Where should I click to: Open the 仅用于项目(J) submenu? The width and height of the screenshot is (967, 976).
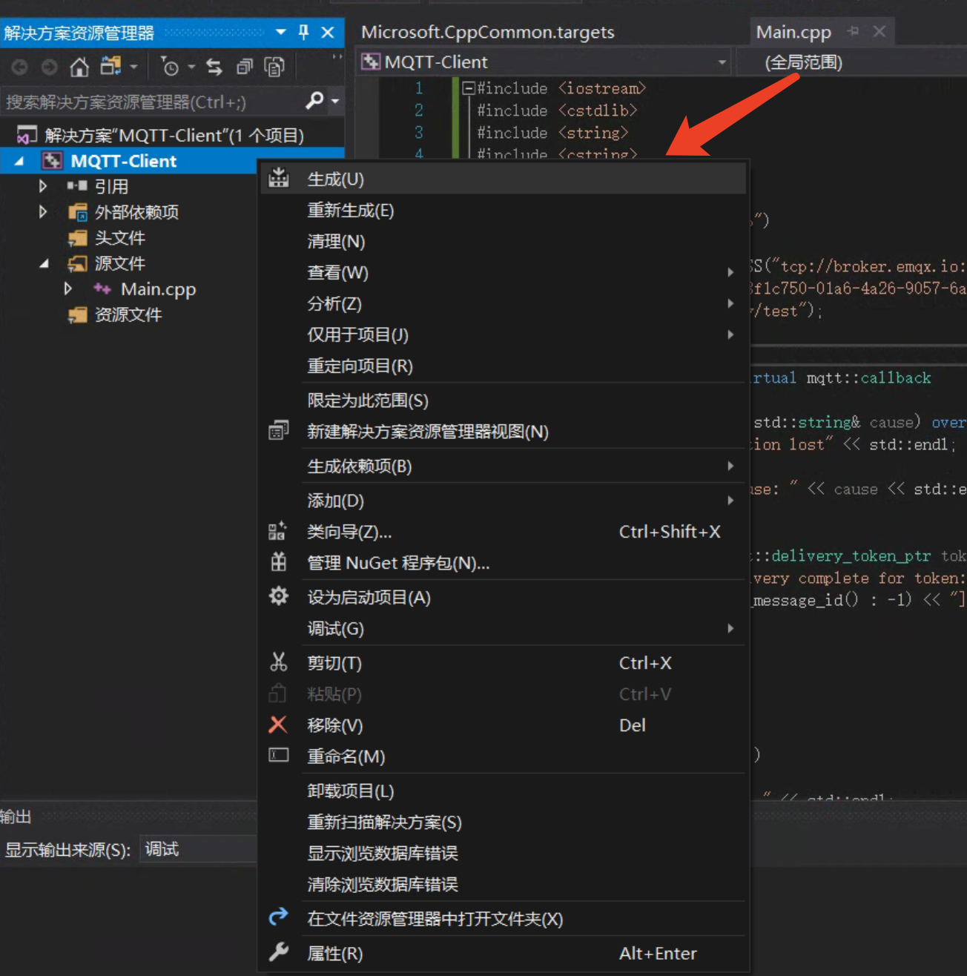point(503,335)
